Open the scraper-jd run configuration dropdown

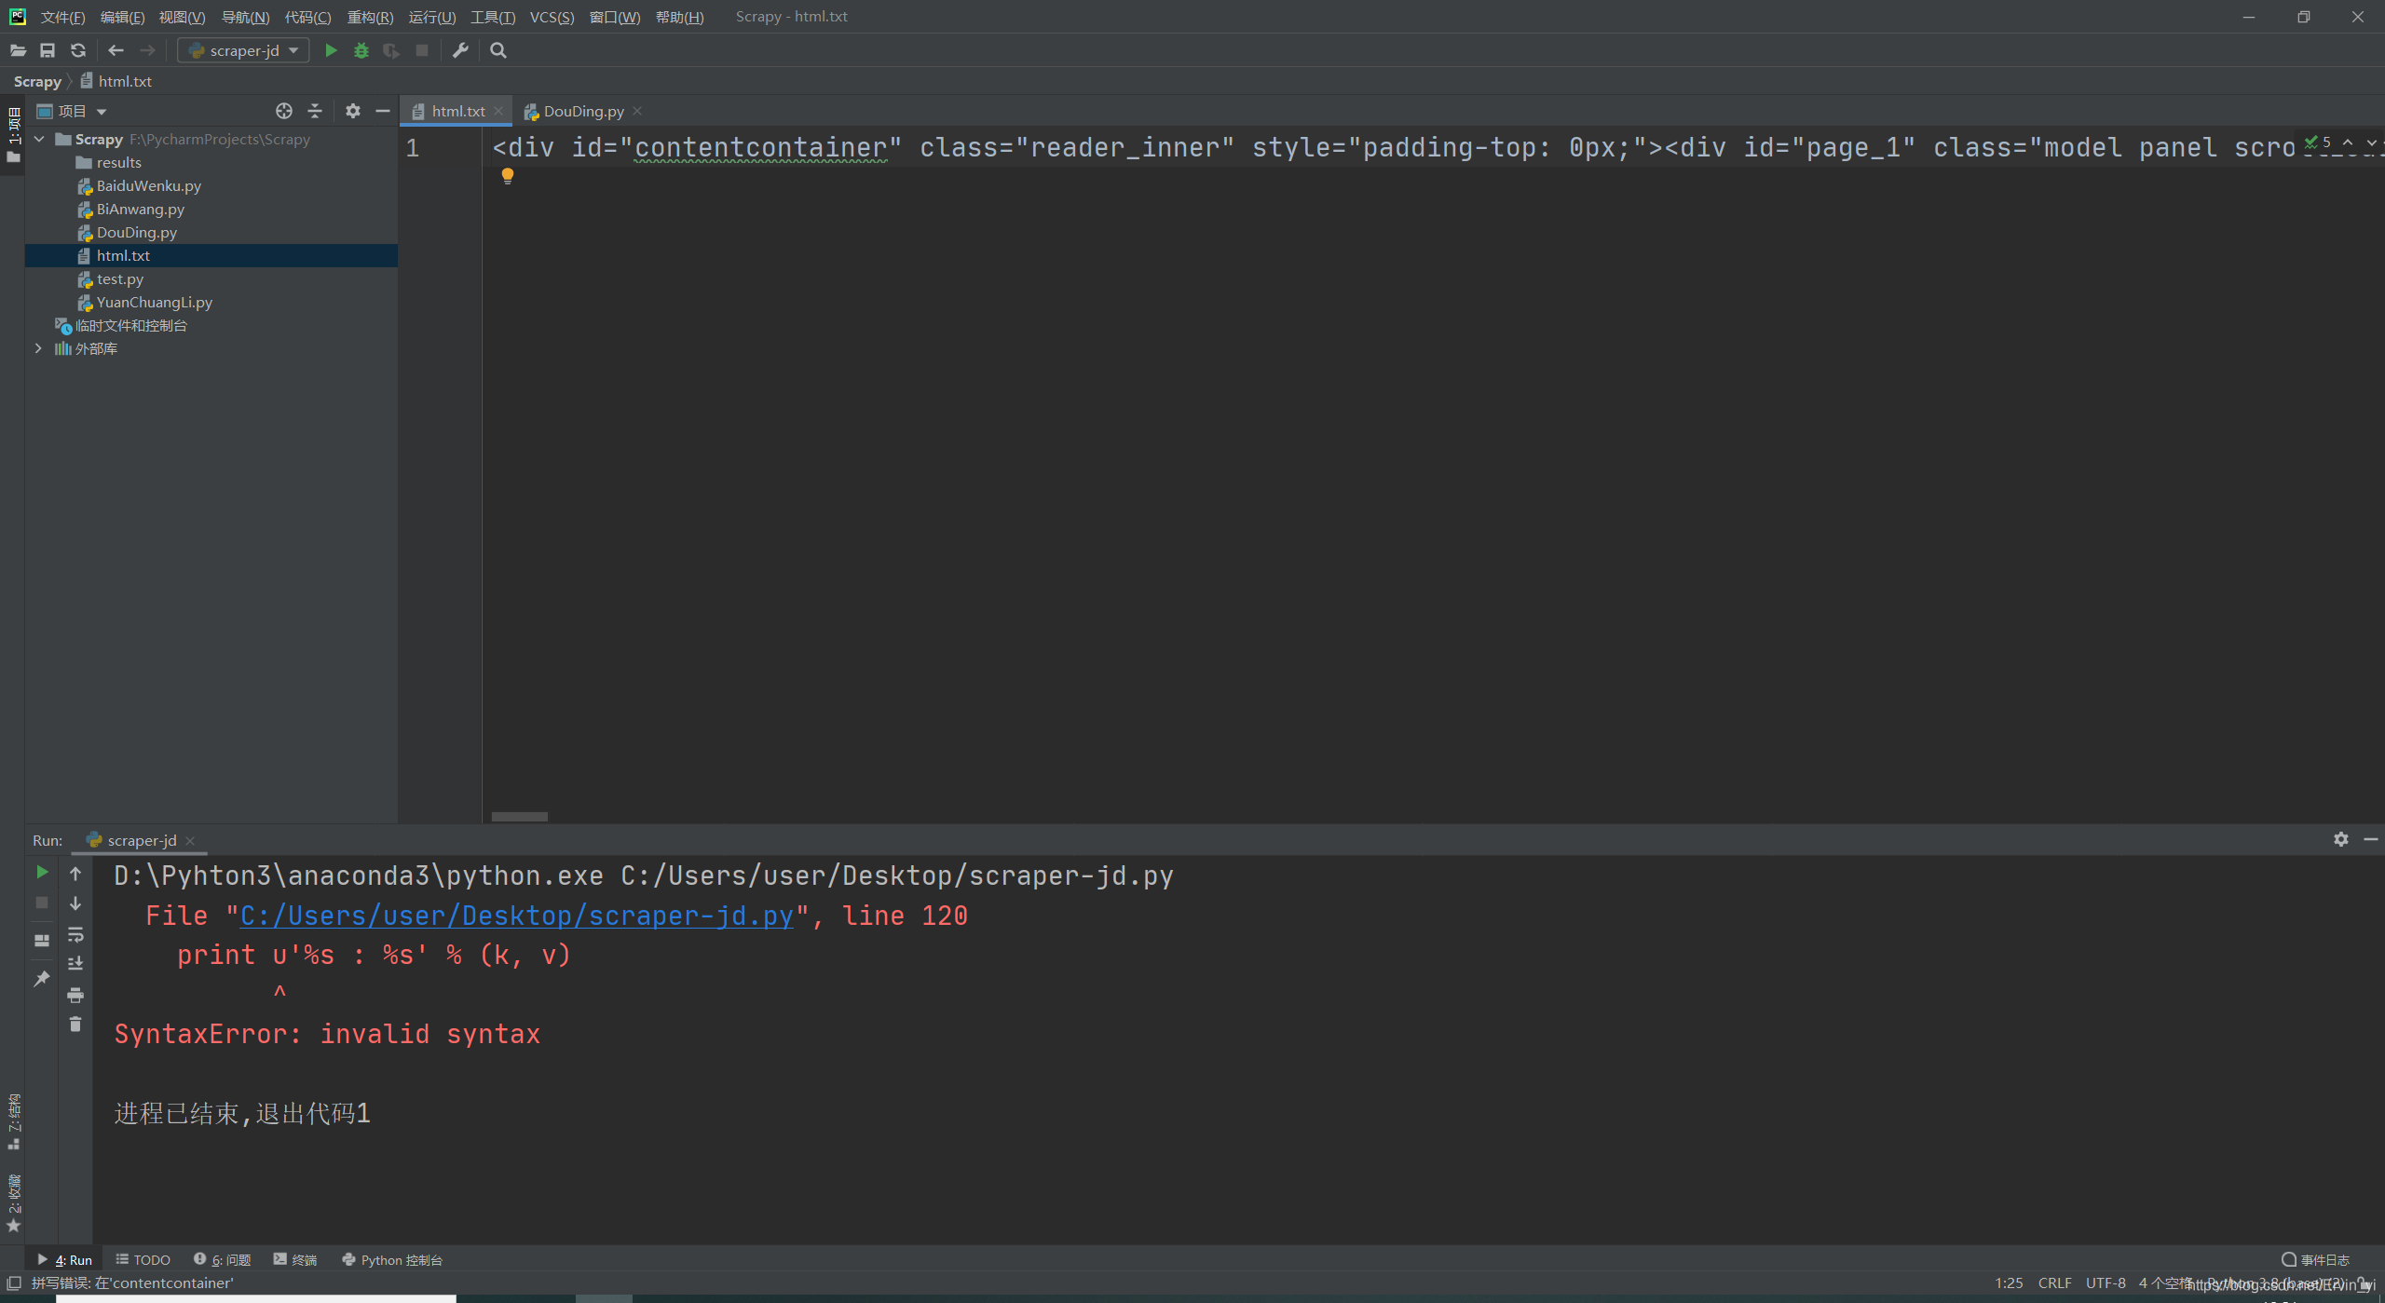[x=244, y=50]
